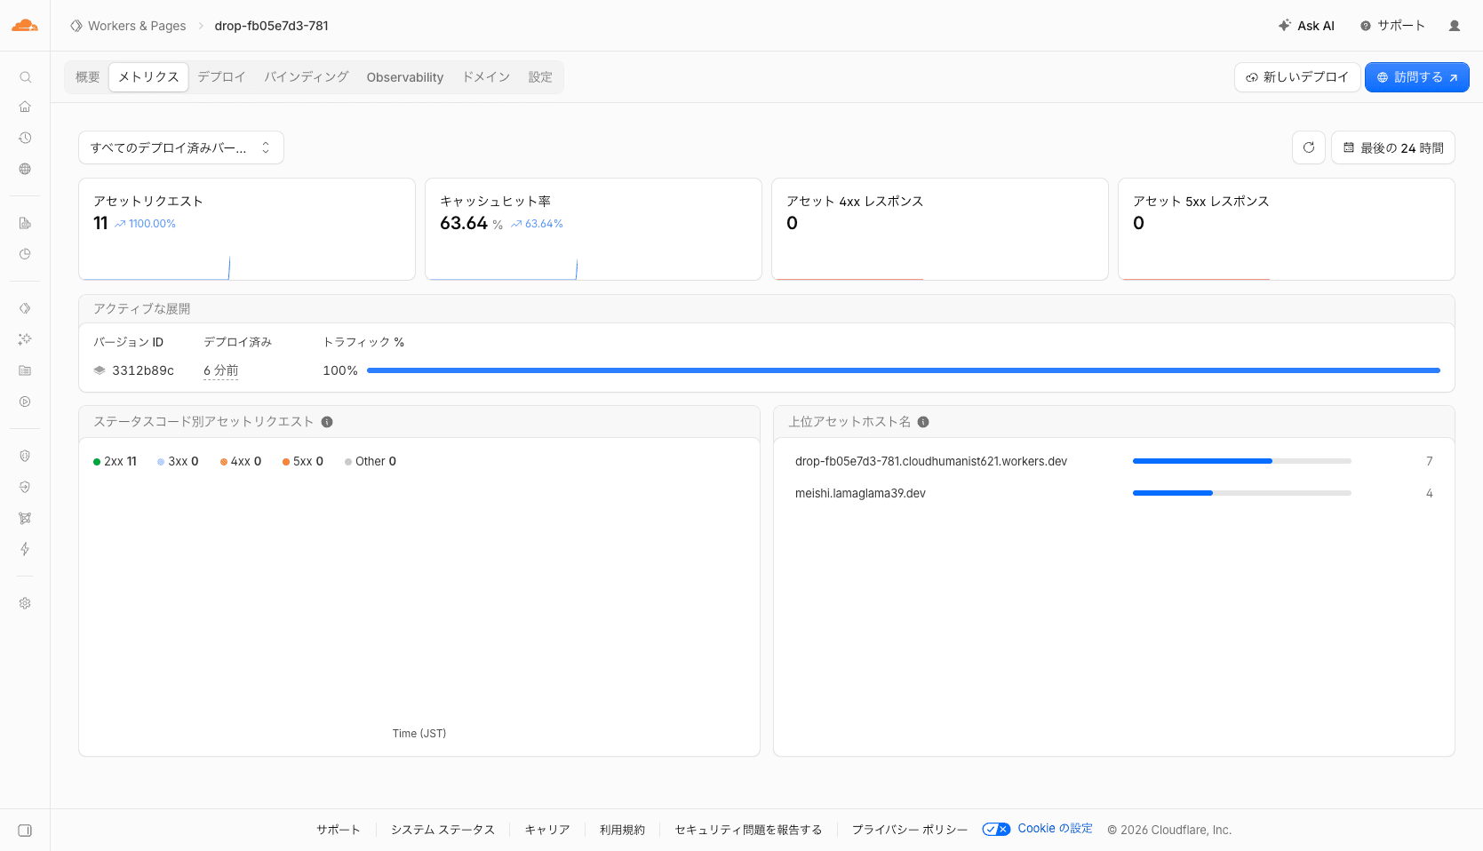Open the shield security icon in sidebar
The image size is (1483, 851).
click(25, 456)
